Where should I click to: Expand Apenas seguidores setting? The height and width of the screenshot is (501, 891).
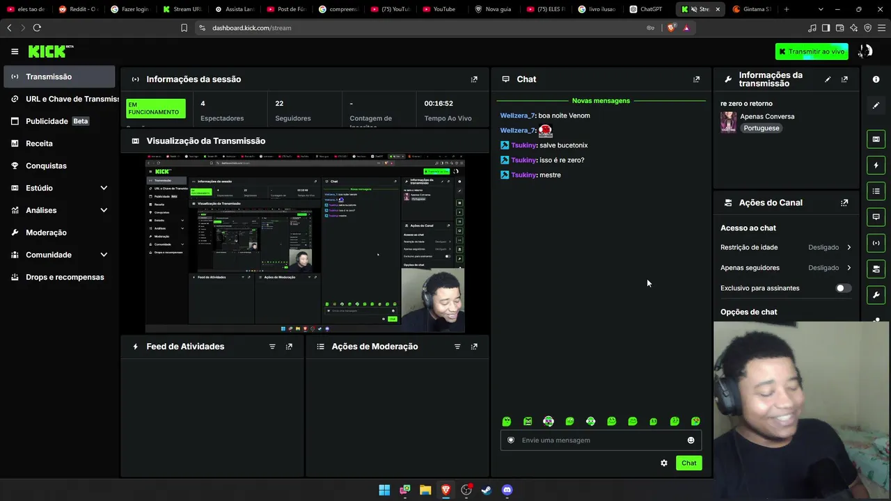(849, 268)
